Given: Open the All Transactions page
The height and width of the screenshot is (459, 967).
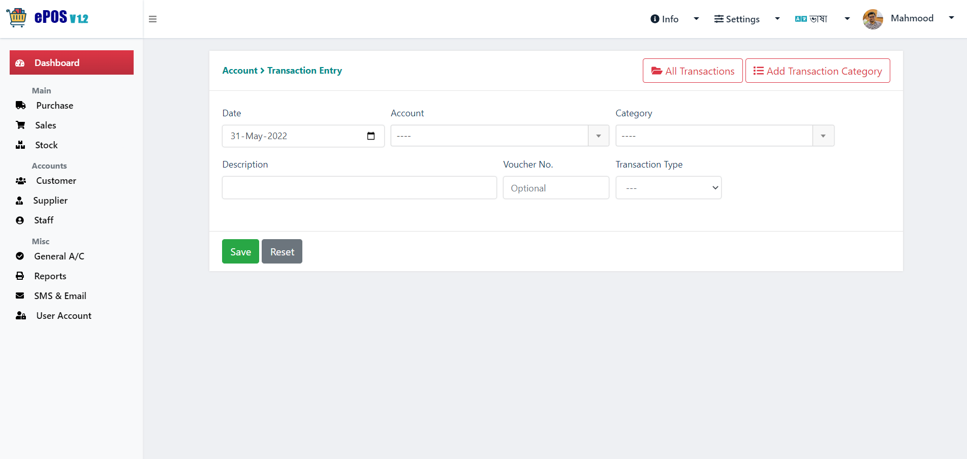Looking at the screenshot, I should click(693, 71).
